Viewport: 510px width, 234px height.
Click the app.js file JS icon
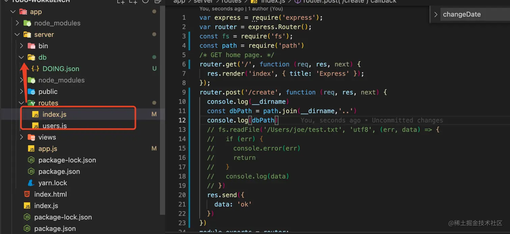click(31, 149)
